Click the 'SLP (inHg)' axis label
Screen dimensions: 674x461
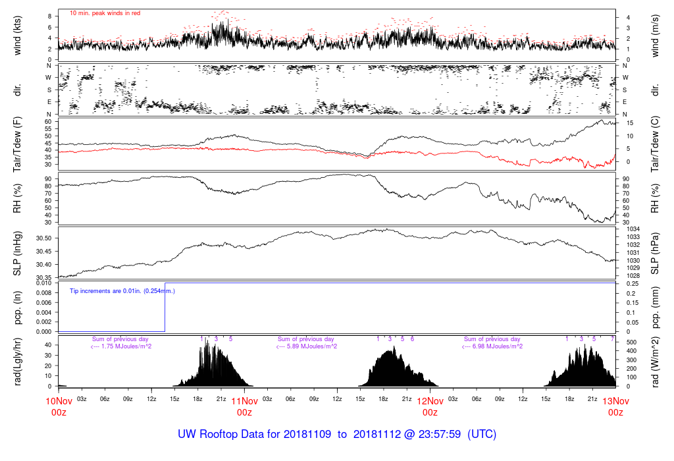pyautogui.click(x=18, y=254)
